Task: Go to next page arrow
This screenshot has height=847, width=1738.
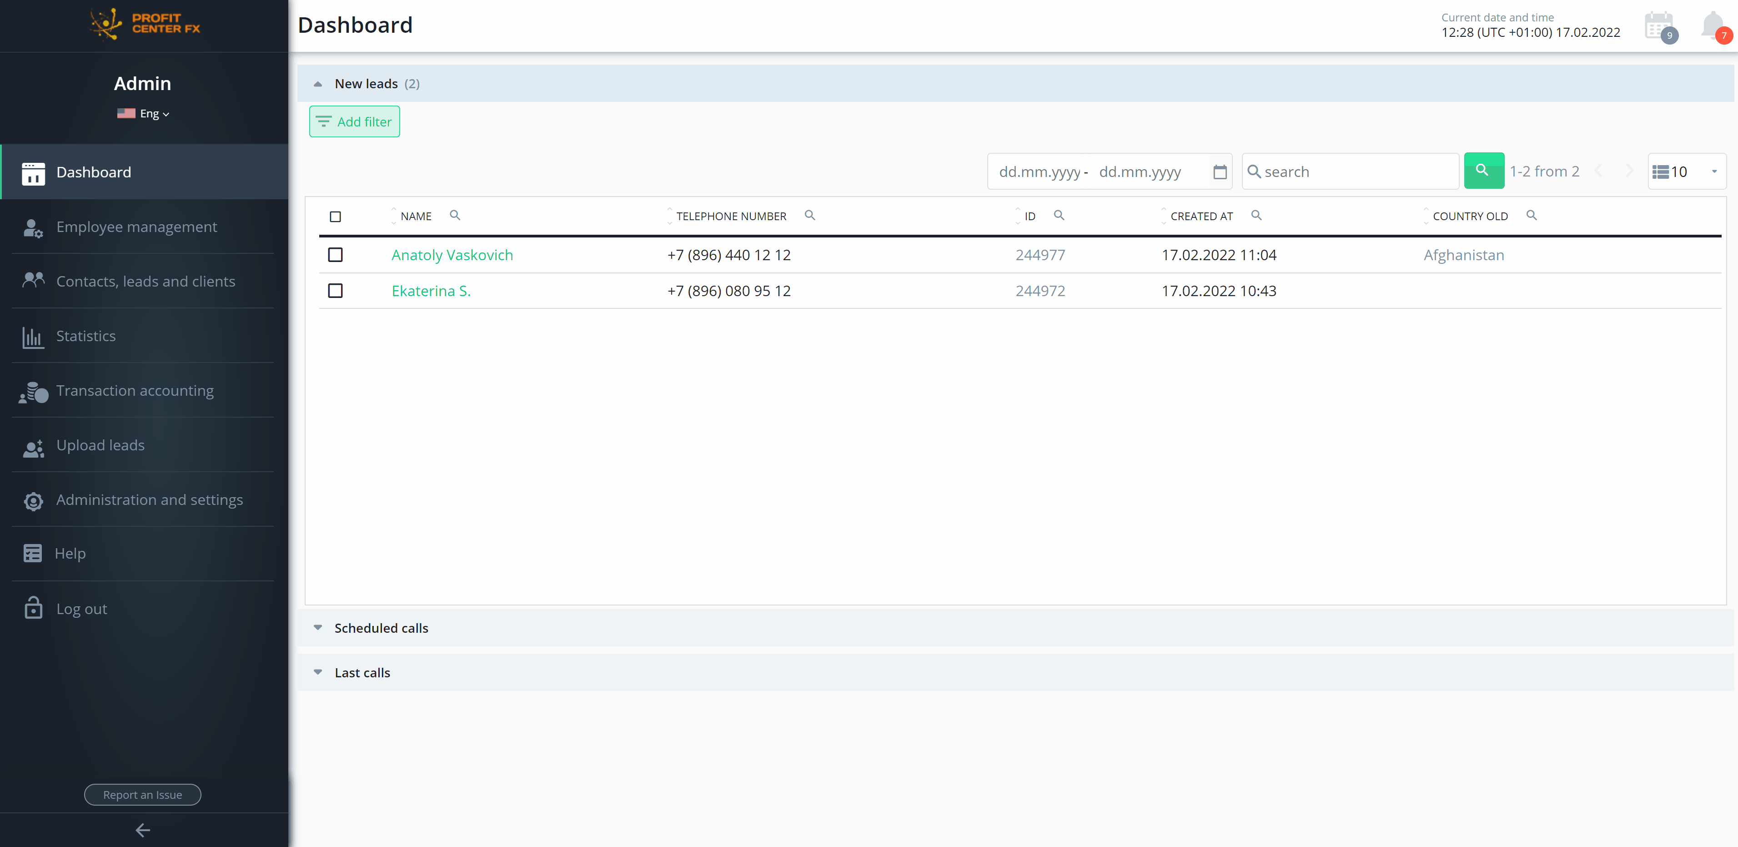Action: pyautogui.click(x=1629, y=171)
